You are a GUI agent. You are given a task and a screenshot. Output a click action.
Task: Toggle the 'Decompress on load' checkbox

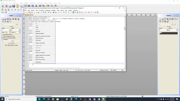[2, 35]
